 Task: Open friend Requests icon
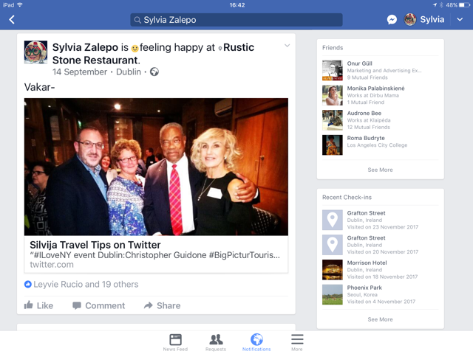point(216,339)
